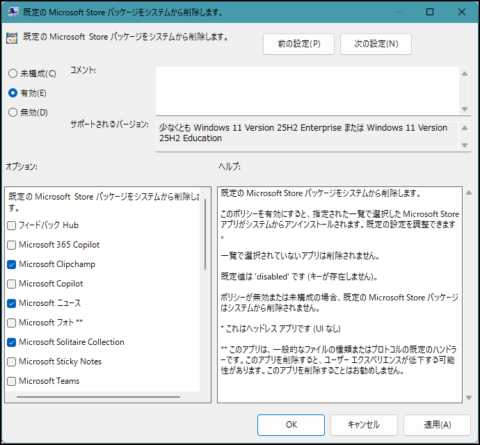Enable the Microsoft 365 Copilot checkbox
The height and width of the screenshot is (445, 480).
tap(12, 245)
